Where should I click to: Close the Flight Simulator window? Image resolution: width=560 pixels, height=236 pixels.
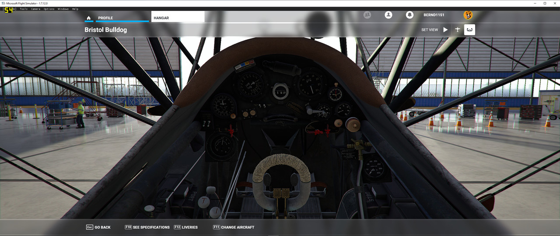click(x=555, y=3)
